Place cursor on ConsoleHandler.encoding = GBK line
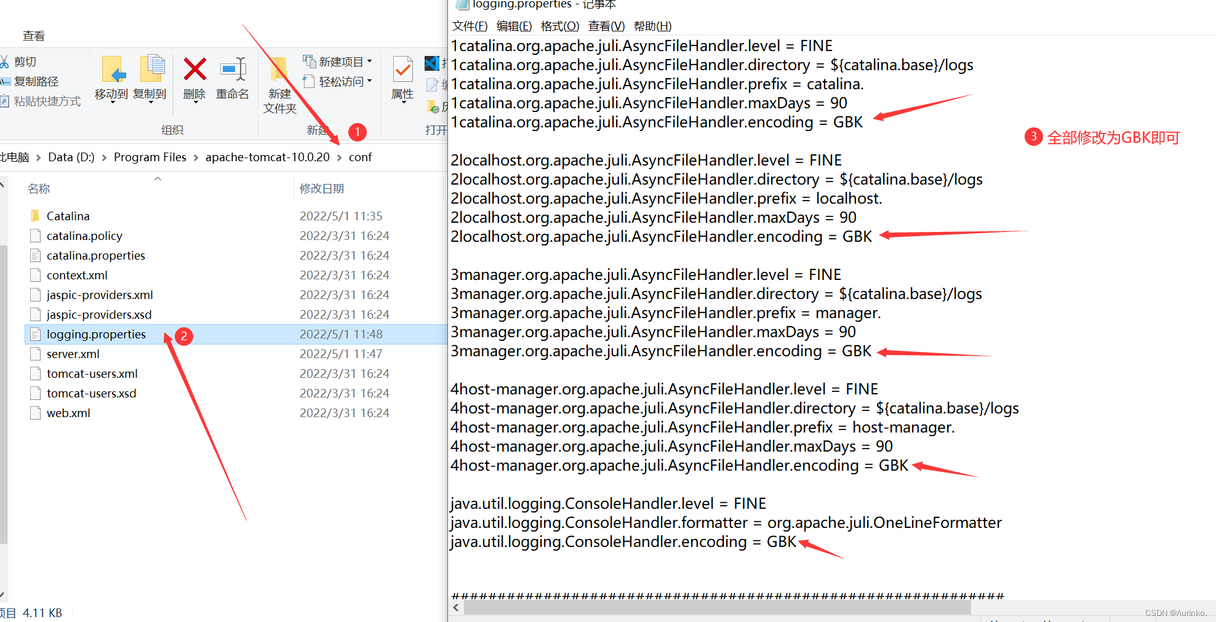This screenshot has height=622, width=1216. (623, 541)
